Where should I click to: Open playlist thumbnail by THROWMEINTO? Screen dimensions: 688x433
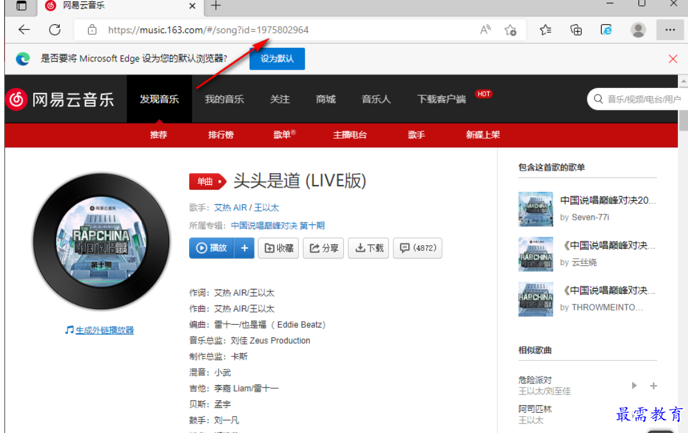(535, 299)
